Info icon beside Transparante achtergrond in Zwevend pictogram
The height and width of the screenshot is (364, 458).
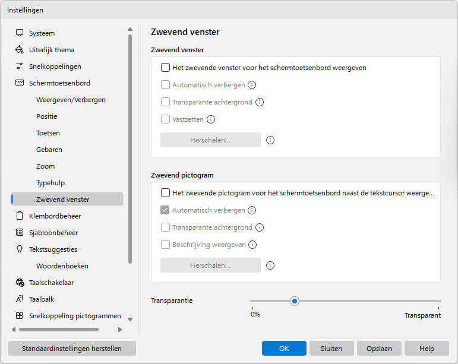click(260, 227)
